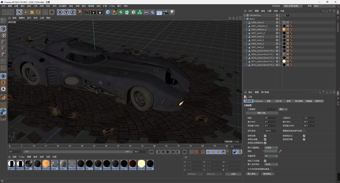340x183 pixels.
Task: Click the record active objects button
Action: point(191,152)
